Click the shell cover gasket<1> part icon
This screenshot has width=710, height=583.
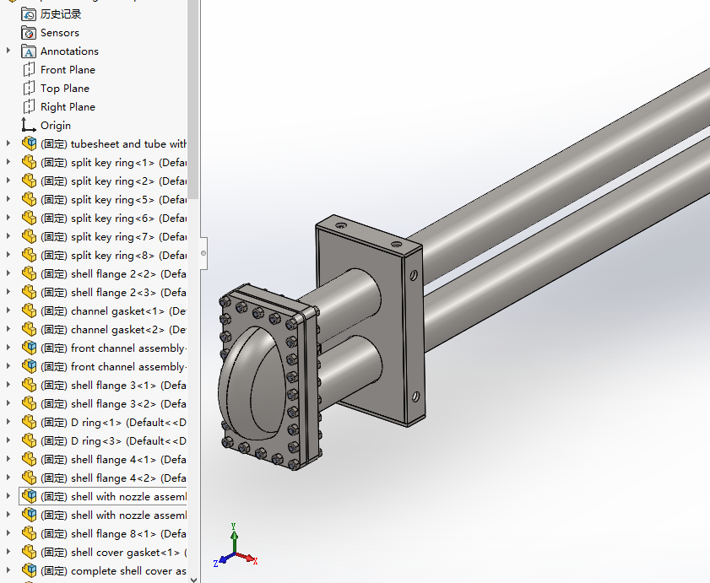[29, 553]
